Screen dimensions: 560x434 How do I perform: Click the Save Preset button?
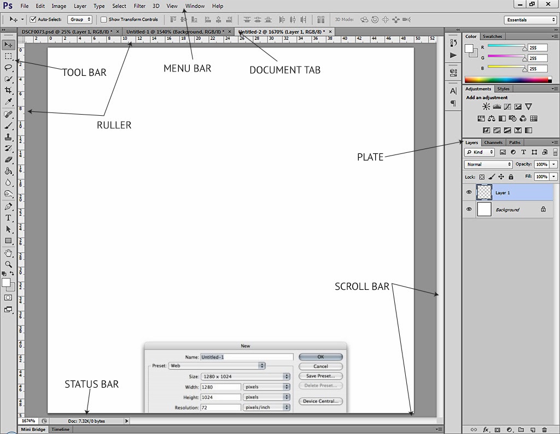point(320,376)
